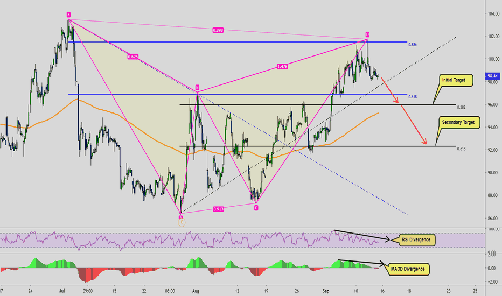Click the 15 date on time axis
The width and height of the screenshot is (502, 296).
click(114, 291)
